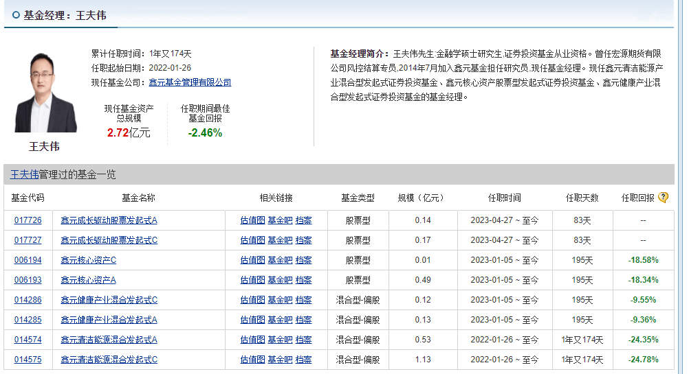Click the 规模（亿元） column header

[x=420, y=198]
